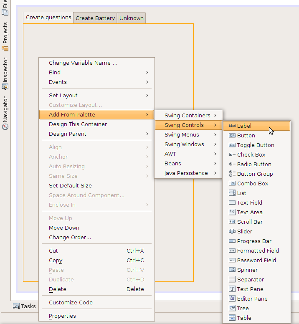Pick the Scroll Bar icon
Viewport: 299px width, 324px height.
click(x=232, y=222)
